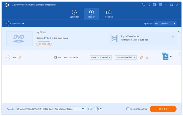
Task: Expand the Save to path dropdown
Action: (83, 109)
